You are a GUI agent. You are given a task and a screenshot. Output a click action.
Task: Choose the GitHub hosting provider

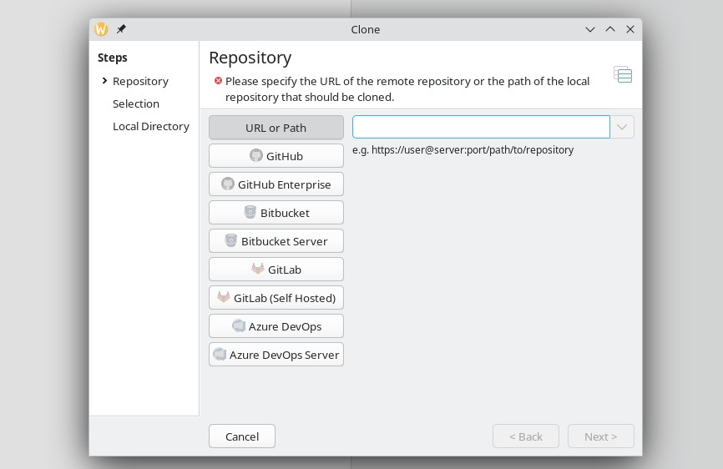tap(276, 156)
